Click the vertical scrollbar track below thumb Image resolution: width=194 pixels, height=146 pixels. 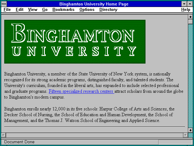pyautogui.click(x=190, y=76)
